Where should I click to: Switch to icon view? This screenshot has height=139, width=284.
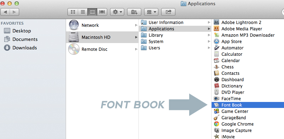73,12
